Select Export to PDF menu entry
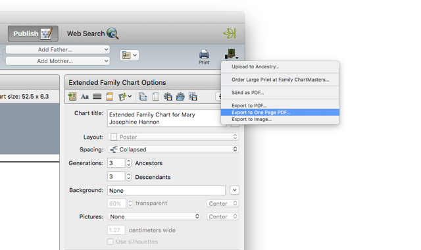The width and height of the screenshot is (421, 250). point(280,105)
